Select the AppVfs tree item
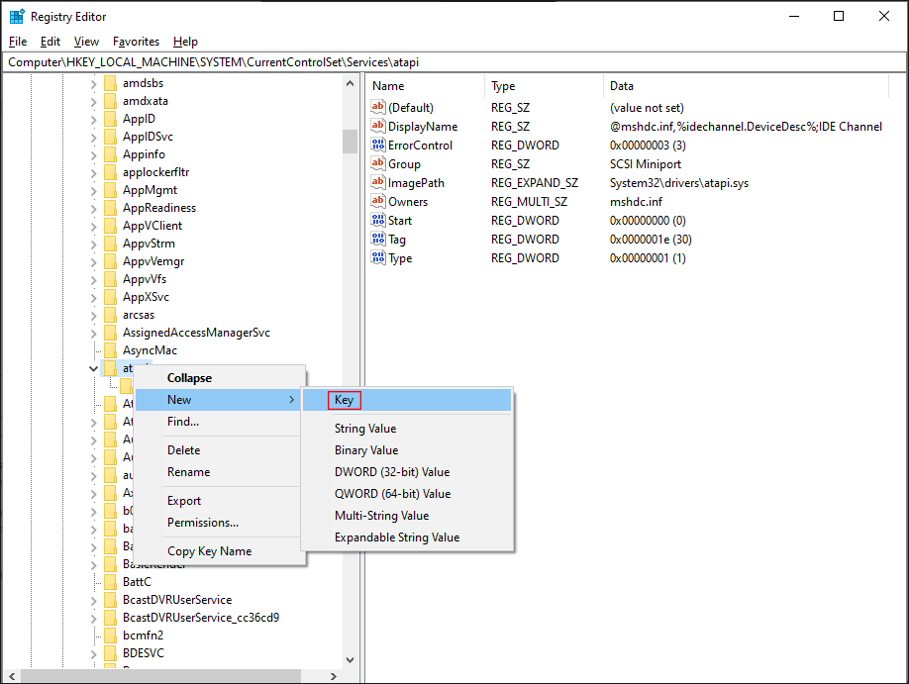Image resolution: width=909 pixels, height=684 pixels. pos(145,279)
